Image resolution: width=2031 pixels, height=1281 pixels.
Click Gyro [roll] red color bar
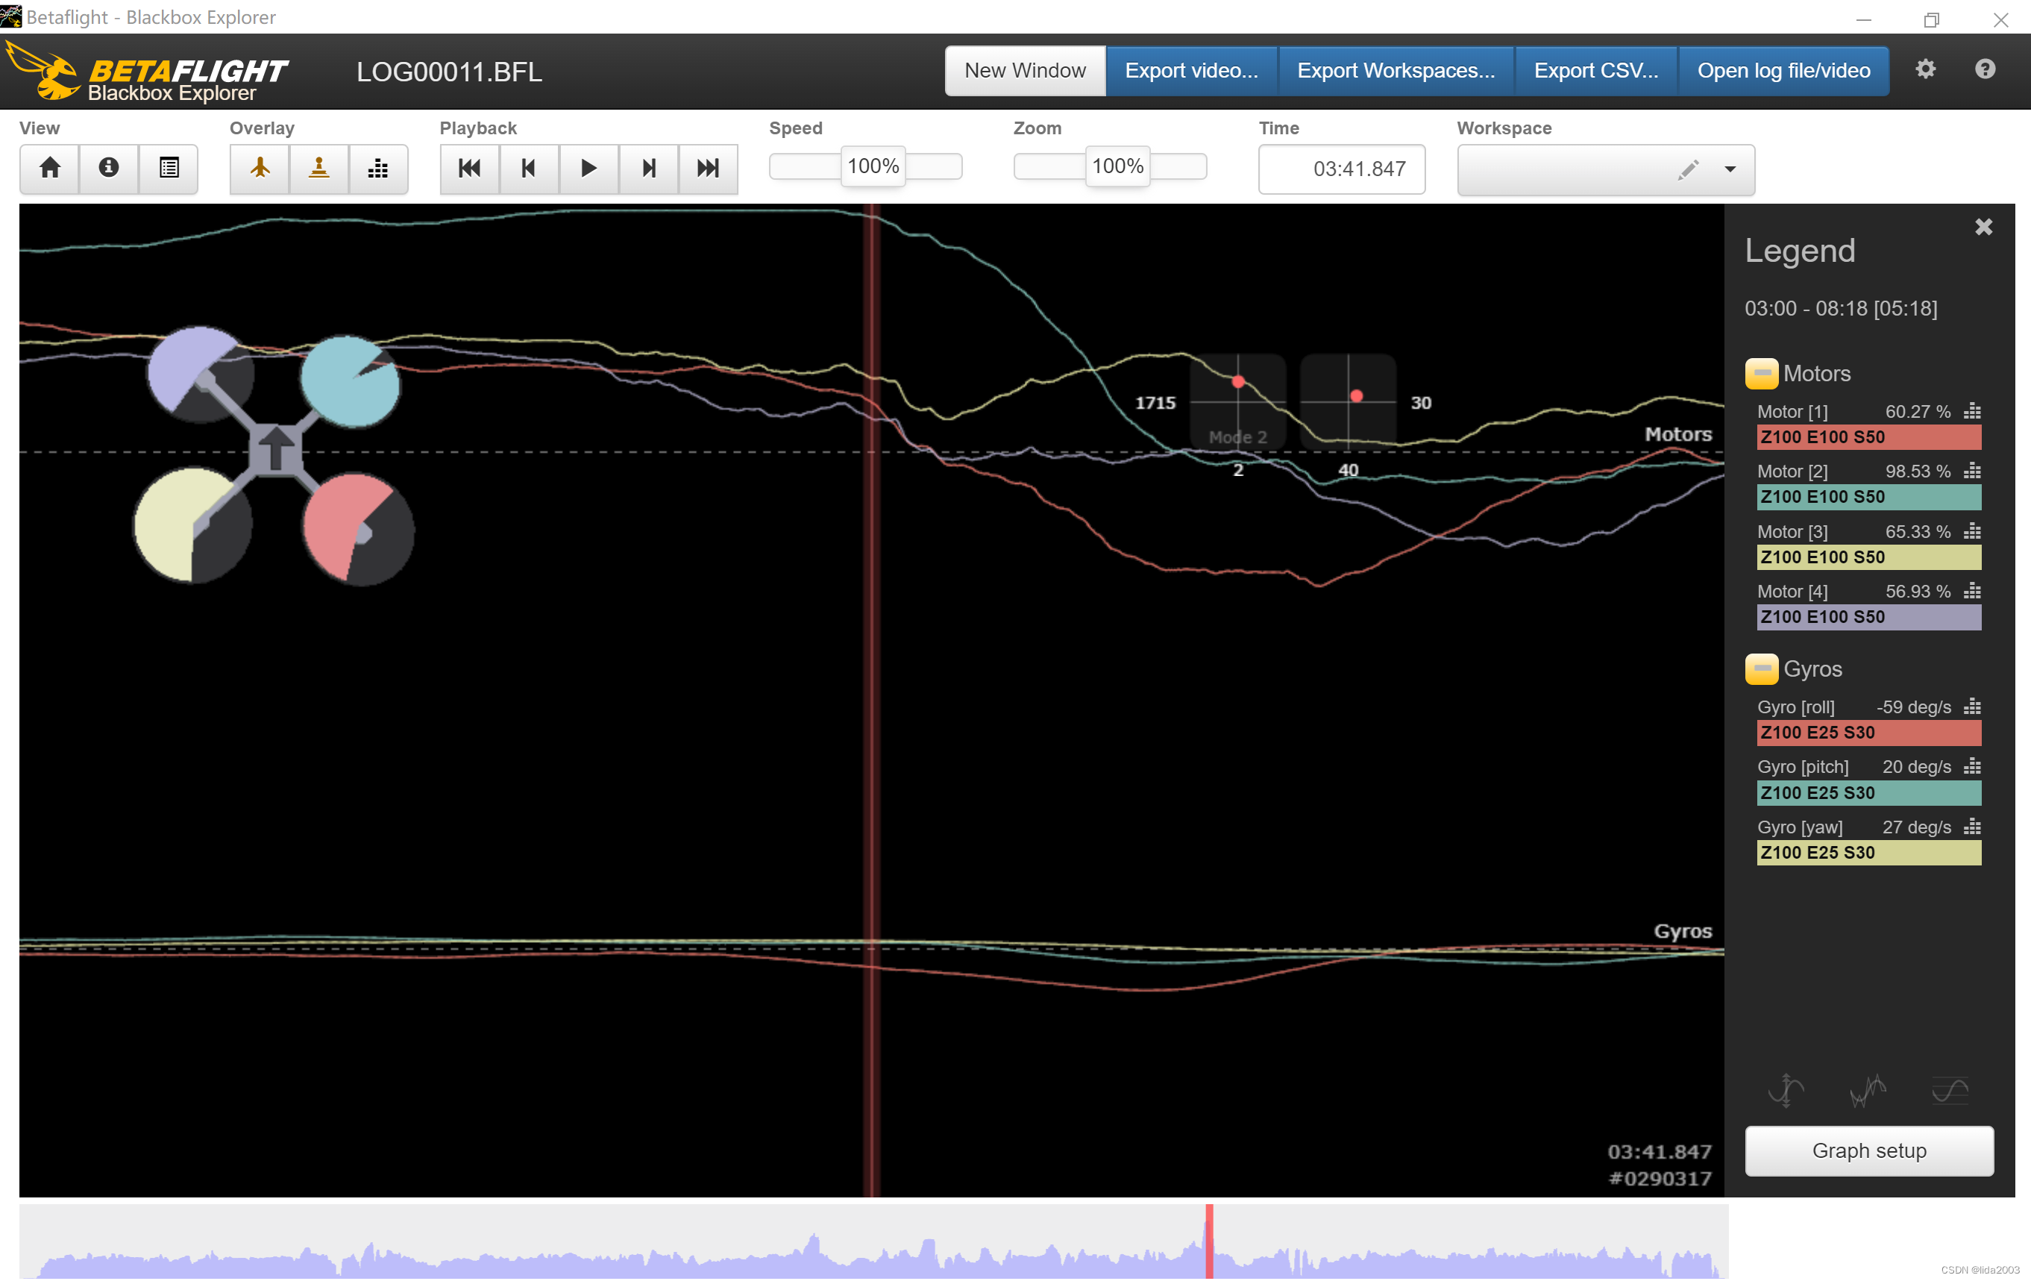click(1868, 733)
